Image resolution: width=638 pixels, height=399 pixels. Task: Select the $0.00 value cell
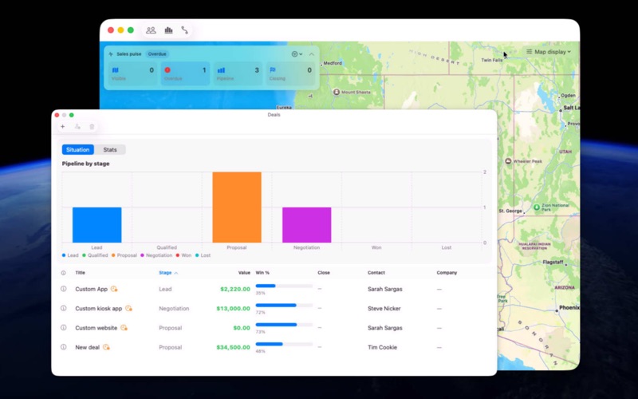tap(242, 328)
